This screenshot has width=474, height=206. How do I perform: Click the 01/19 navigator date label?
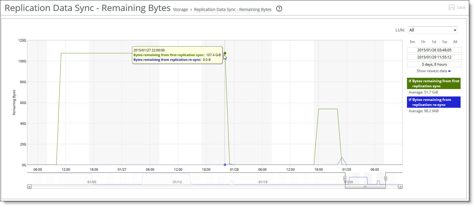click(x=263, y=182)
